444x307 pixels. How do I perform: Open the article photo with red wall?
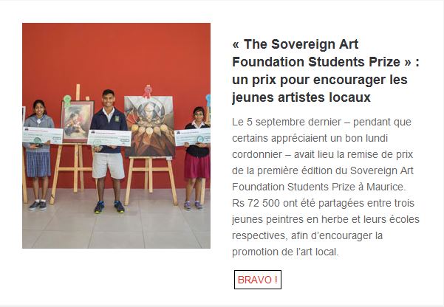coord(117,136)
